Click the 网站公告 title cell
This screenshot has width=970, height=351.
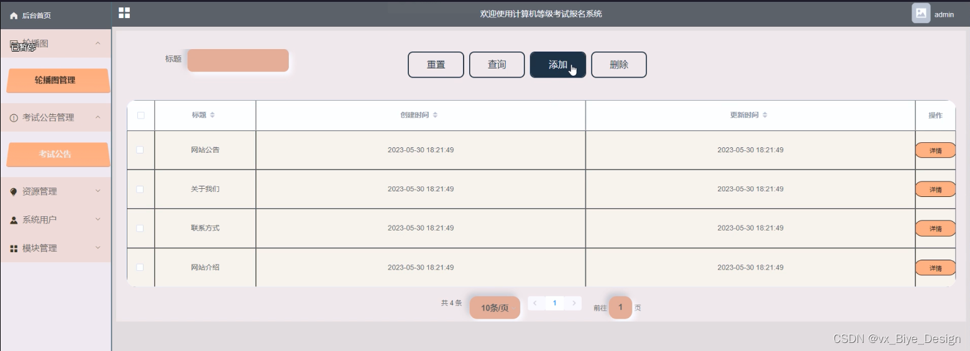205,150
